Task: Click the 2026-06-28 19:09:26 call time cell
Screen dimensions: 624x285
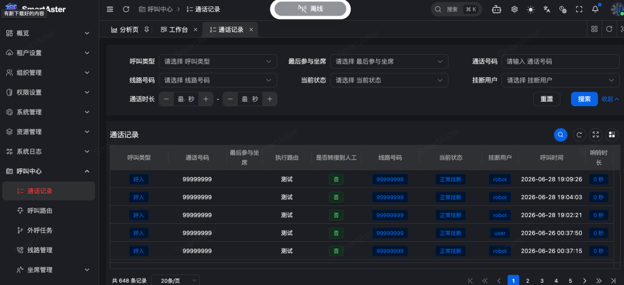Action: (x=552, y=179)
